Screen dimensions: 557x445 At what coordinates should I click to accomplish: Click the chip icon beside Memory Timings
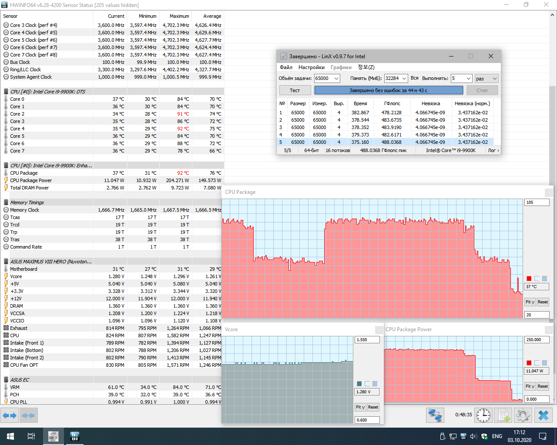[6, 203]
